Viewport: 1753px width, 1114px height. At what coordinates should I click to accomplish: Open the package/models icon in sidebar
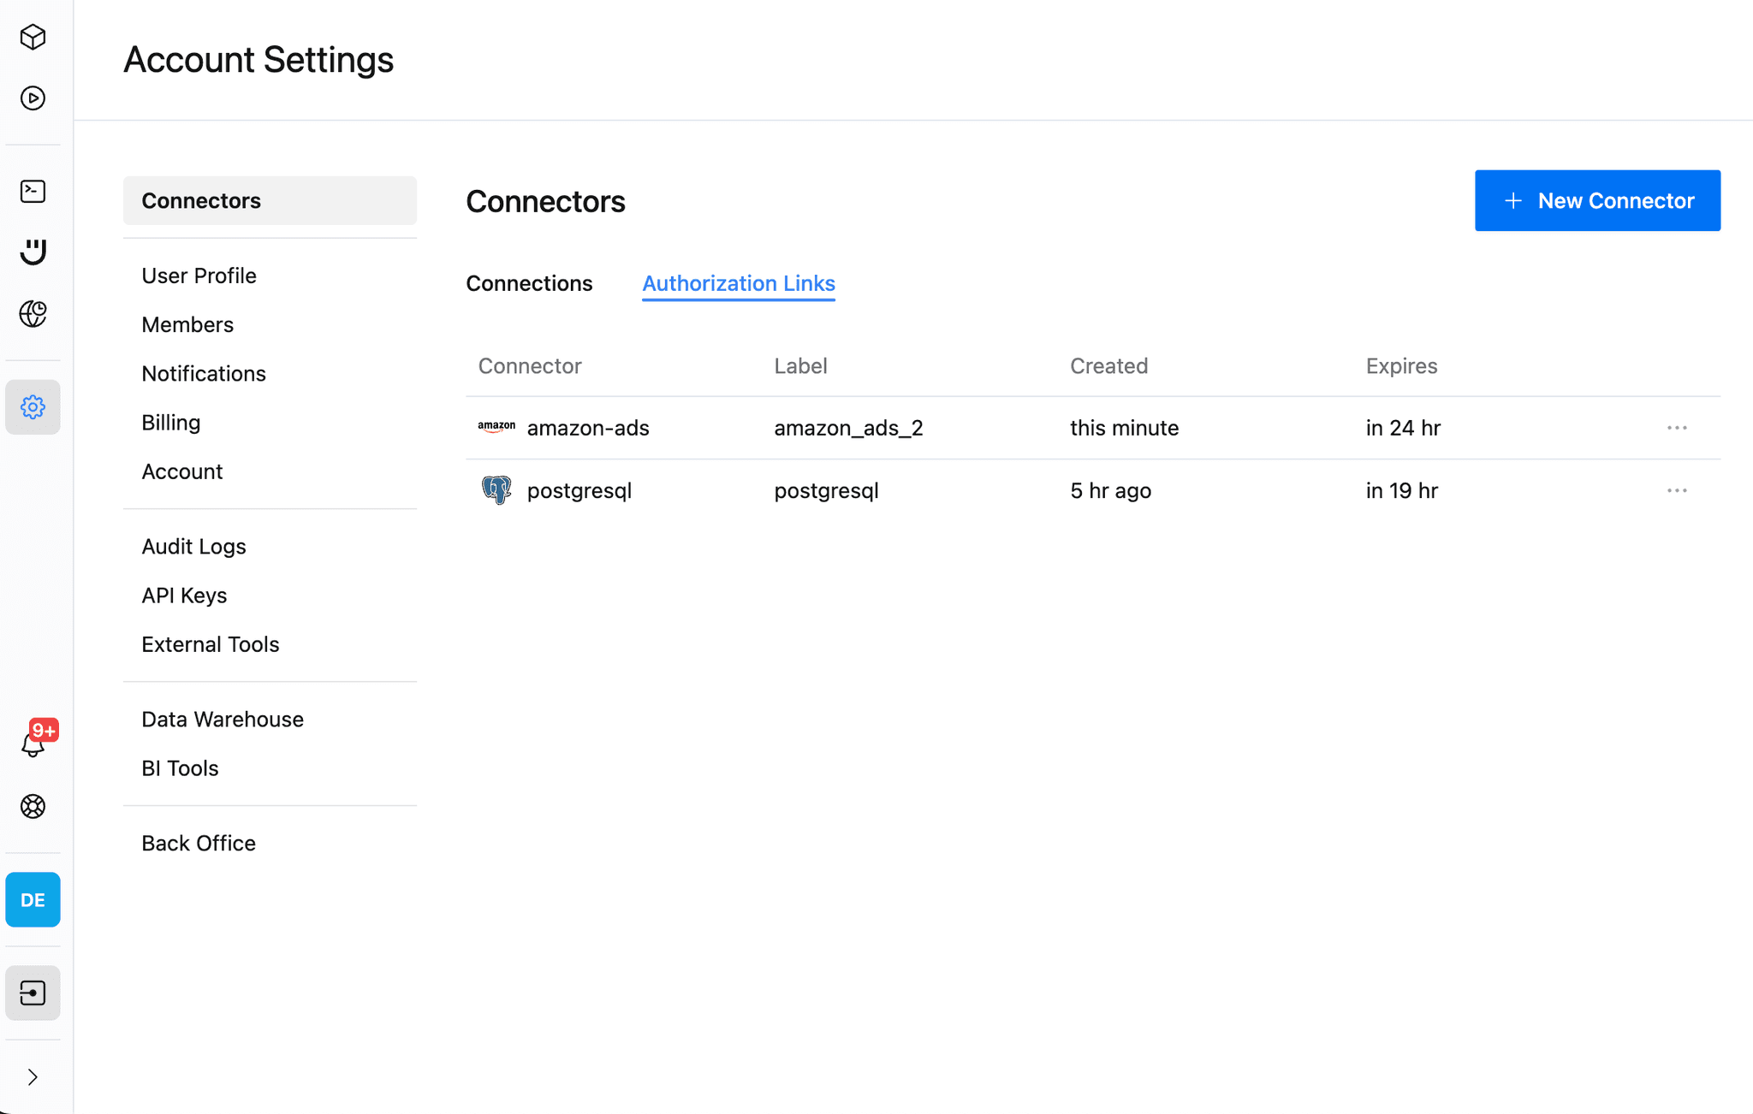[x=33, y=38]
